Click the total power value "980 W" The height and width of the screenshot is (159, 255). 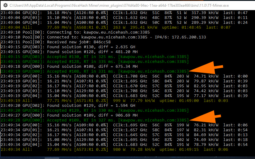[119, 149]
